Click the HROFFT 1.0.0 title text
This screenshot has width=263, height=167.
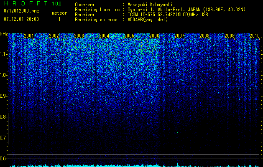(33, 3)
